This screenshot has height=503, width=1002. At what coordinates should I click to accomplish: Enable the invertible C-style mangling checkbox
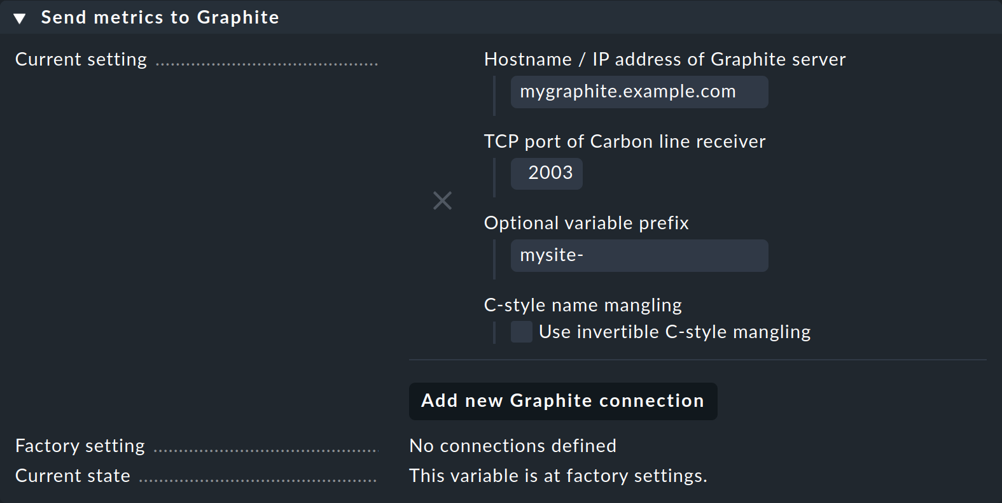tap(521, 332)
